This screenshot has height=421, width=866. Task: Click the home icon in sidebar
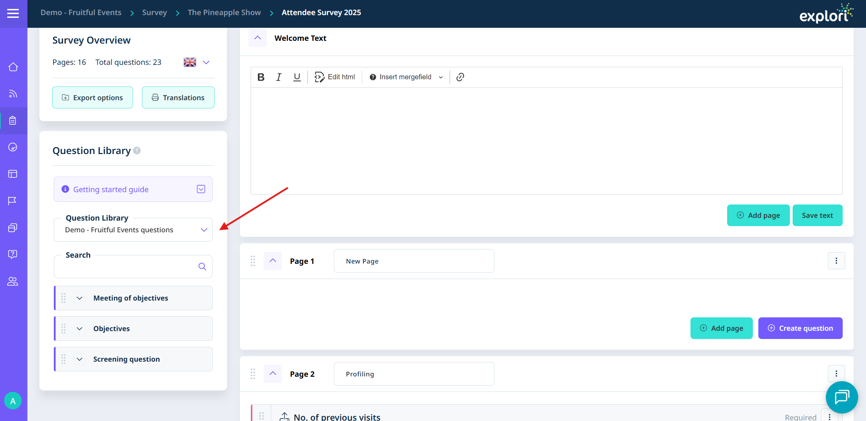click(13, 67)
